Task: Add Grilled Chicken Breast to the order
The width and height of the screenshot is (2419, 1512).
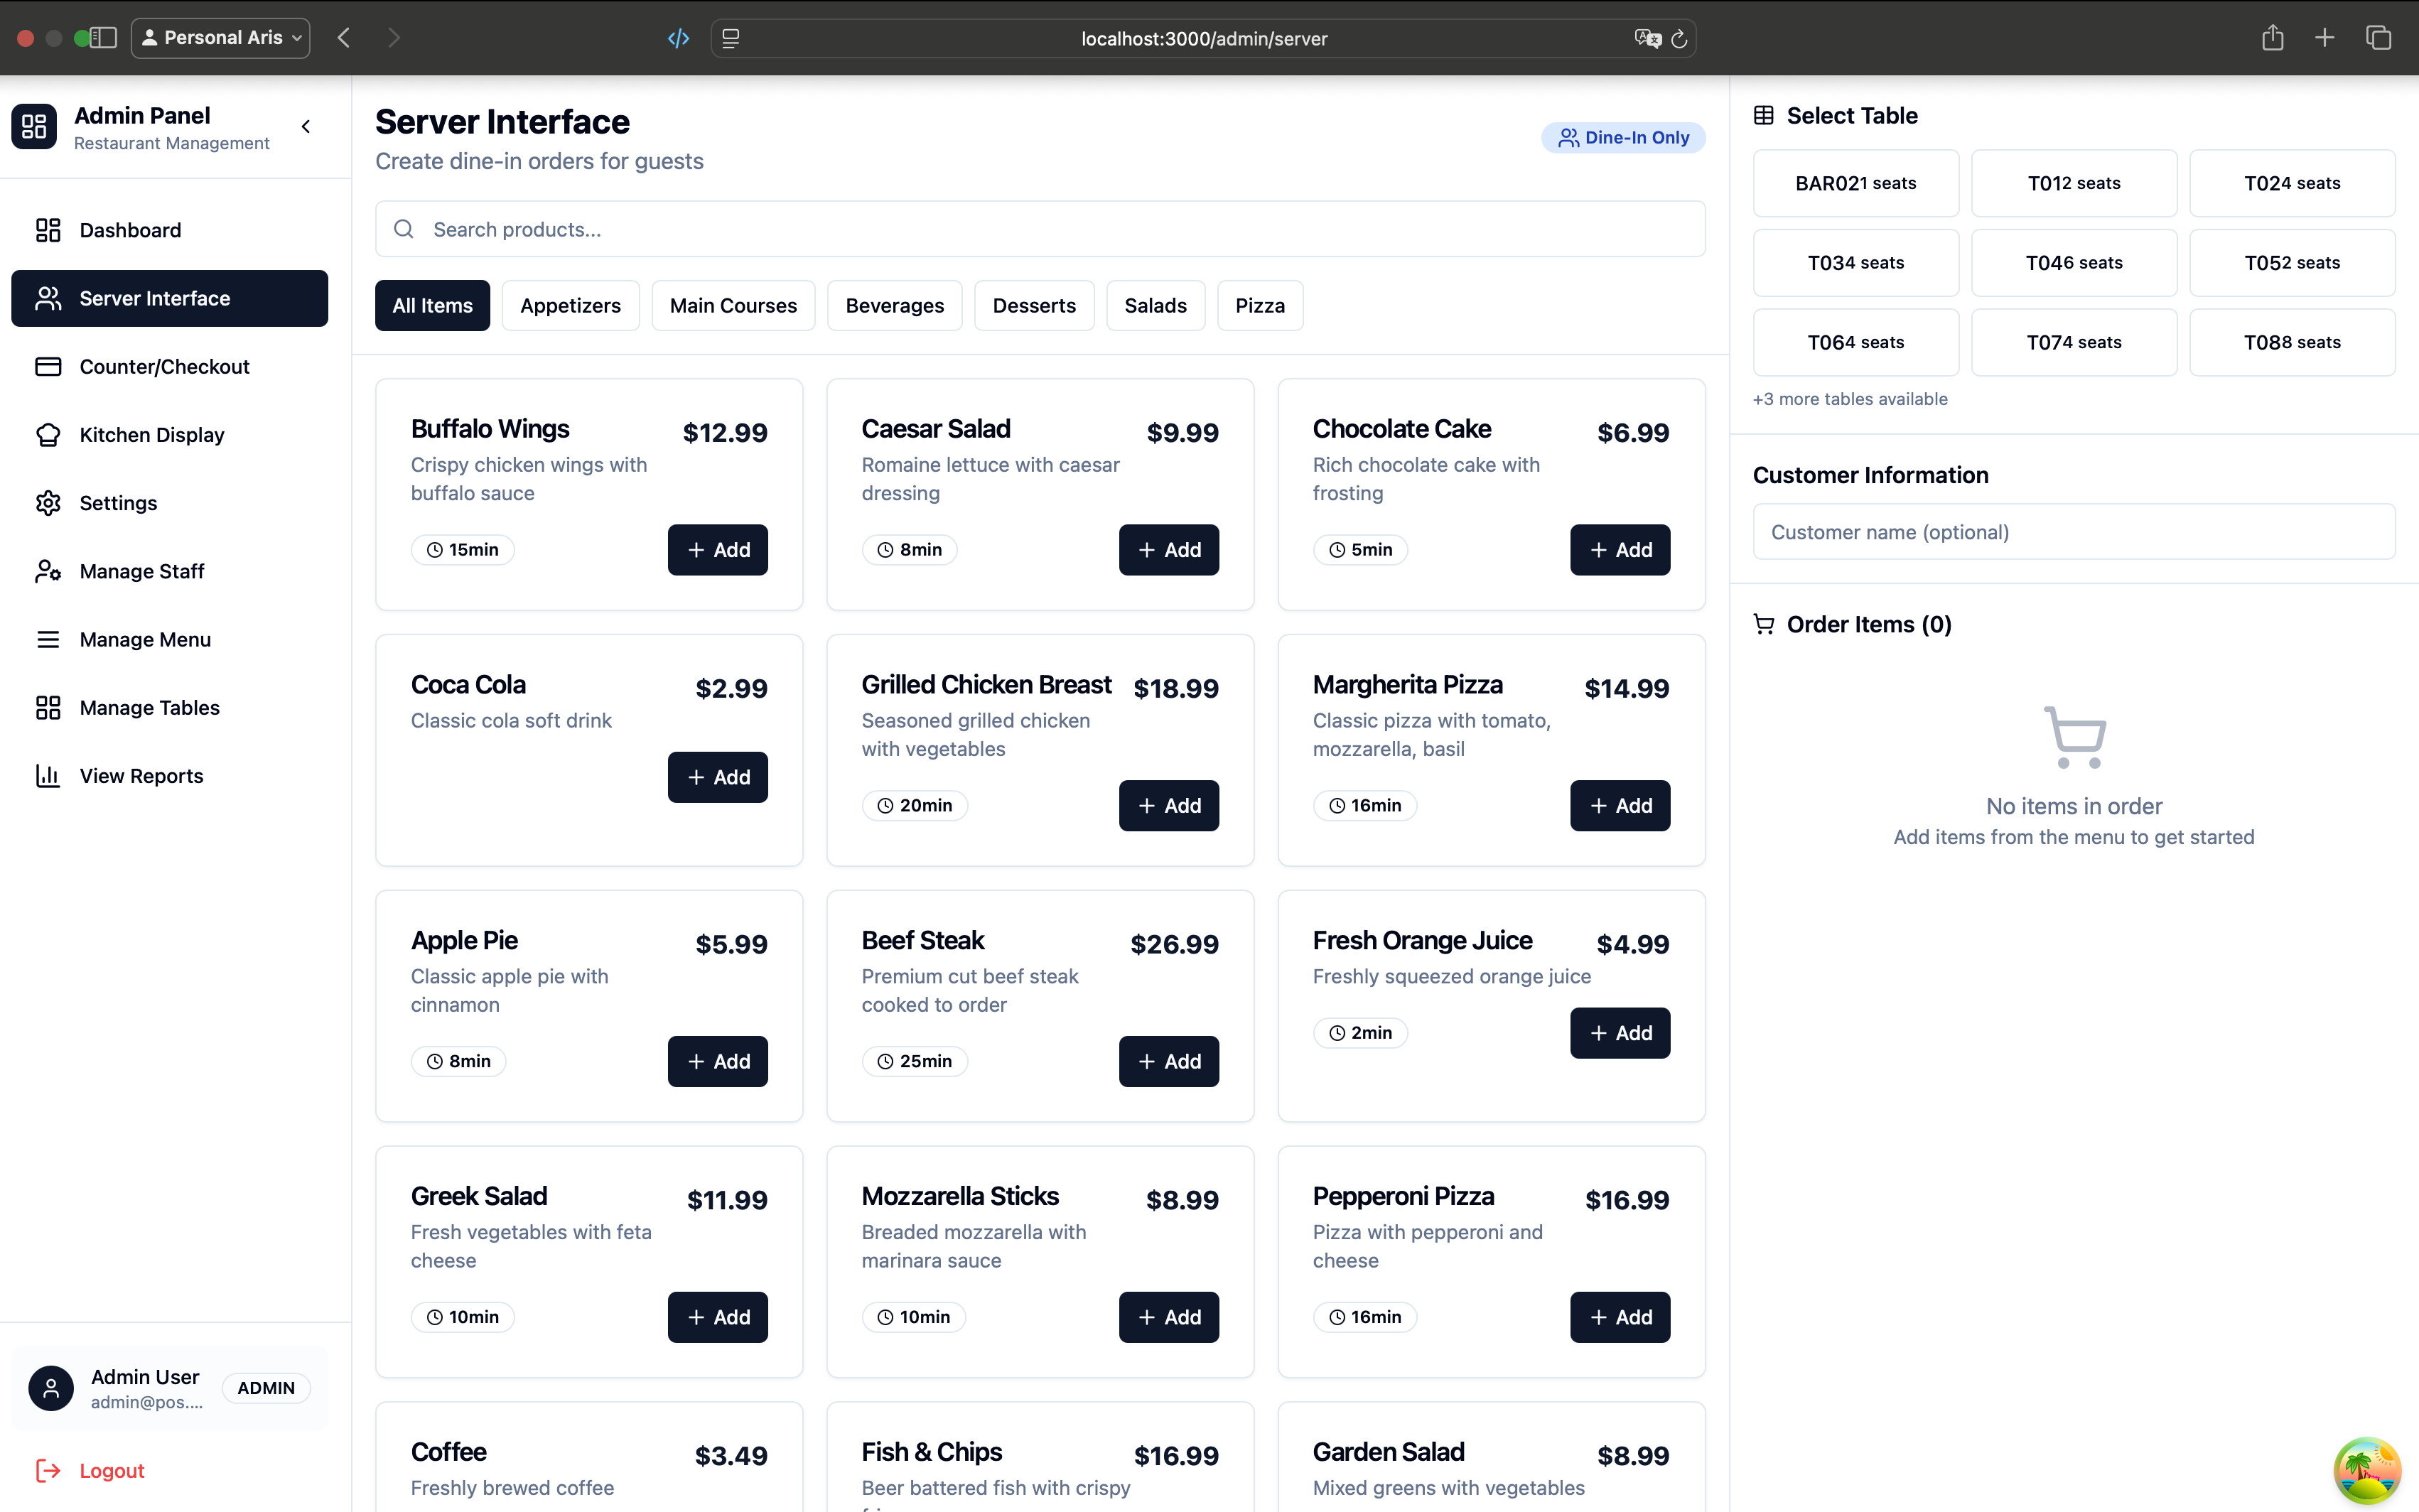Action: click(1169, 806)
